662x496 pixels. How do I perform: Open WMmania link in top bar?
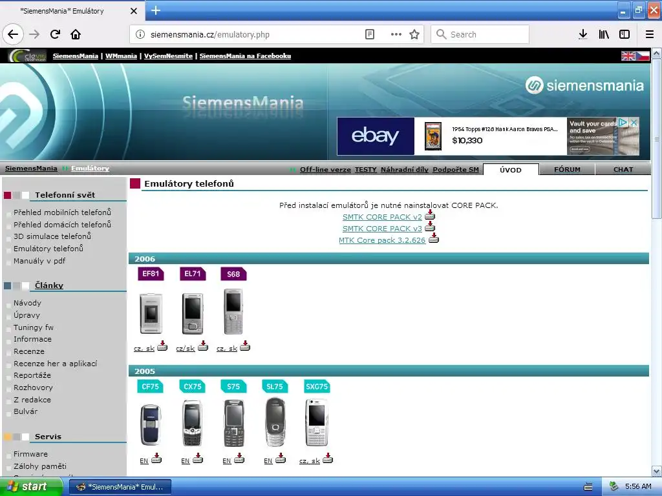click(121, 56)
